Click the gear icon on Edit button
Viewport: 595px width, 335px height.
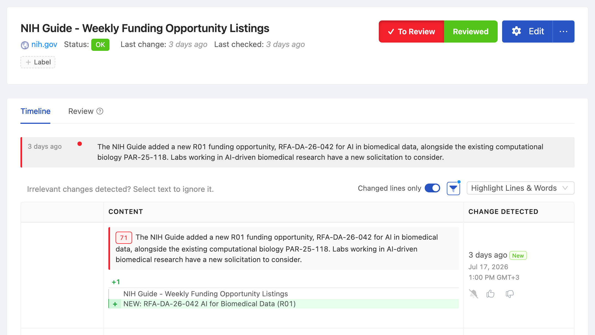(516, 31)
